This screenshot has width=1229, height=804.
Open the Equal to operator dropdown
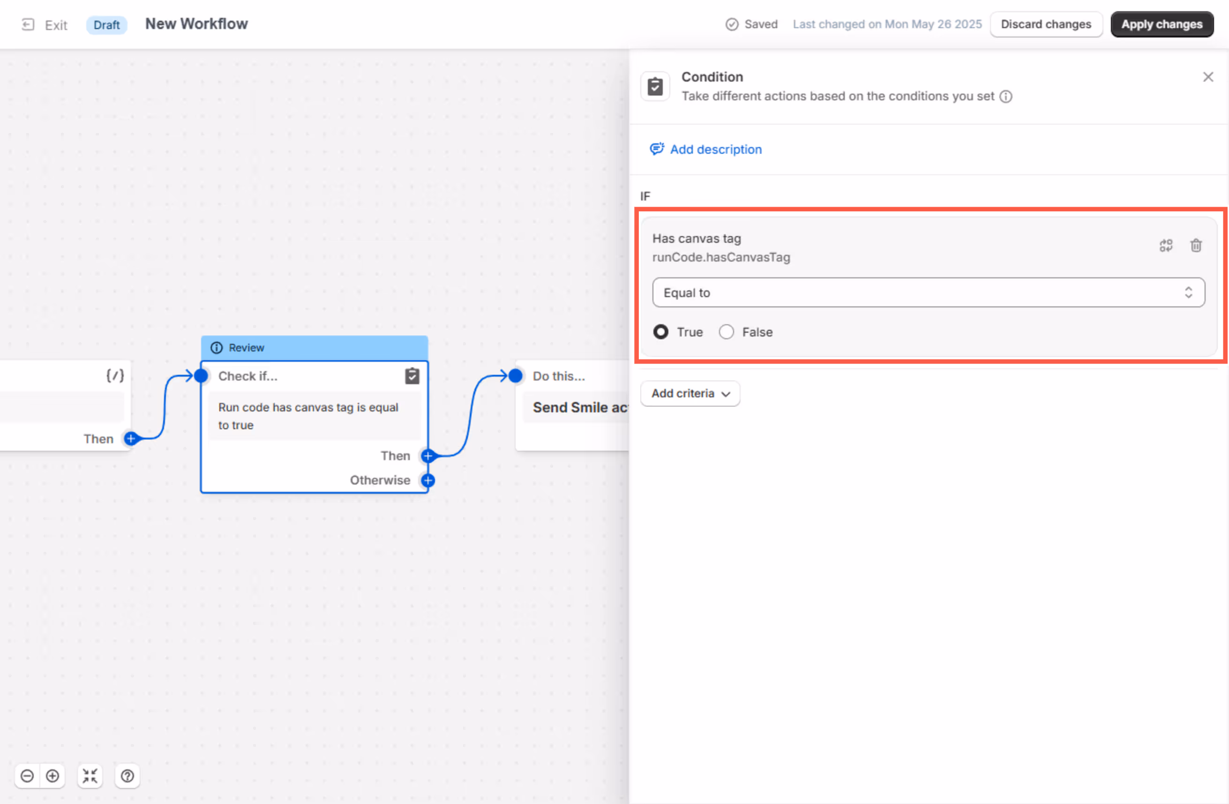[929, 293]
